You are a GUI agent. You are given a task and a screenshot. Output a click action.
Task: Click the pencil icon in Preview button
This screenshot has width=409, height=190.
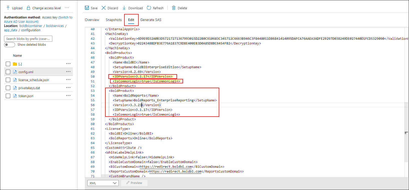pos(128,183)
